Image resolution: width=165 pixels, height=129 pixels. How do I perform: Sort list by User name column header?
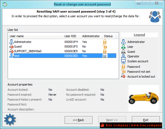click(35, 36)
